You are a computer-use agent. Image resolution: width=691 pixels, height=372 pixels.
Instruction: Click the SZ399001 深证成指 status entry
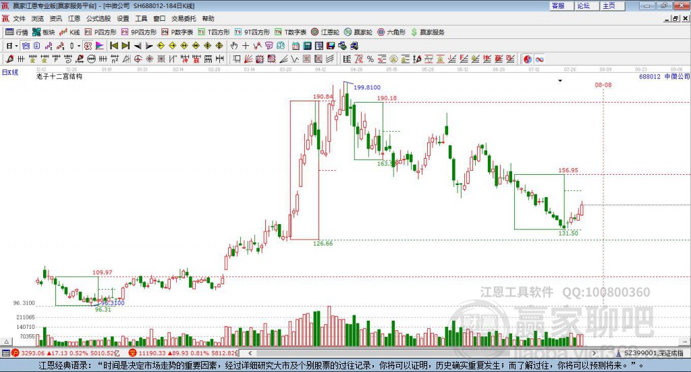click(x=649, y=353)
